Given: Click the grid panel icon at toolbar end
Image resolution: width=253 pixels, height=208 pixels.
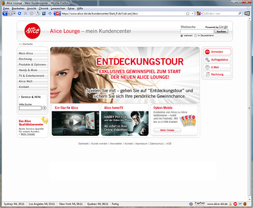Looking at the screenshot, I should [247, 13].
